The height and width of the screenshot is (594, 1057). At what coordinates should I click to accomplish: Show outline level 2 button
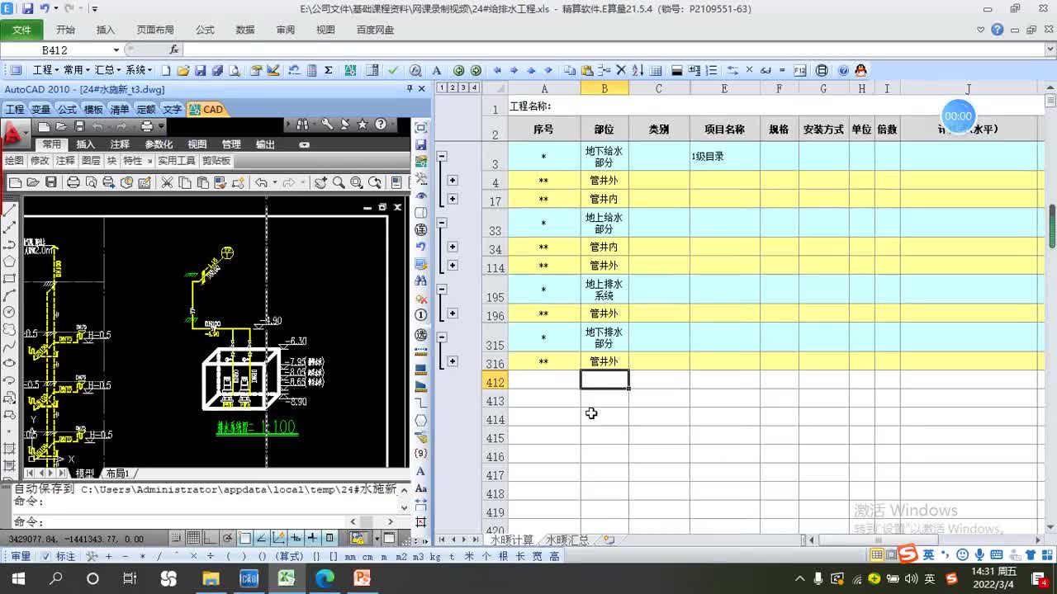point(453,88)
